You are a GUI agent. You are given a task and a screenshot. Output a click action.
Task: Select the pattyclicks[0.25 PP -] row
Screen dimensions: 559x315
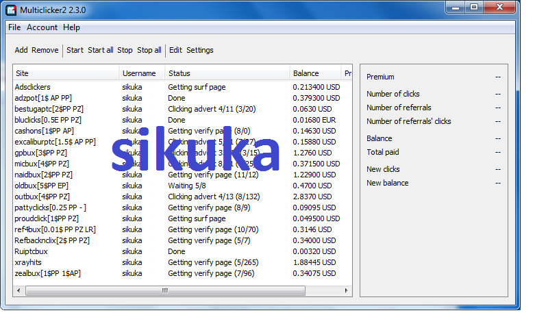point(182,207)
